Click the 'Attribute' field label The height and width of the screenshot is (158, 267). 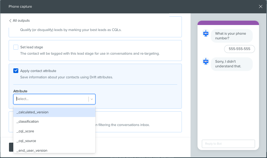20,91
